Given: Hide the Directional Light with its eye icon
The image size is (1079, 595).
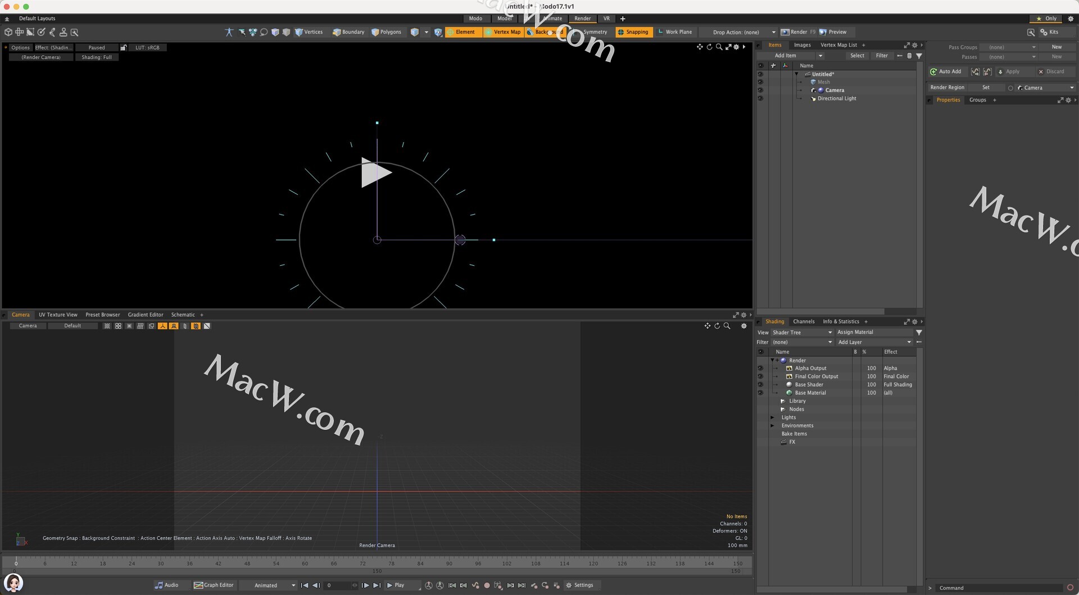Looking at the screenshot, I should [x=760, y=98].
